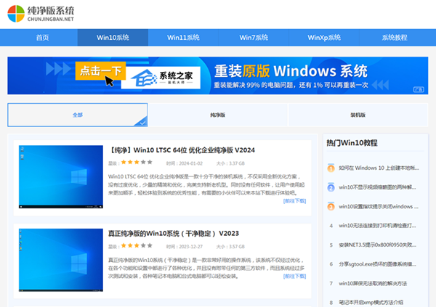The image size is (436, 307).
Task: Select the 全部 filter tab
Action: [x=78, y=115]
